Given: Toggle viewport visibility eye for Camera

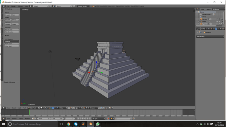Looking at the screenshot, I should (217, 19).
